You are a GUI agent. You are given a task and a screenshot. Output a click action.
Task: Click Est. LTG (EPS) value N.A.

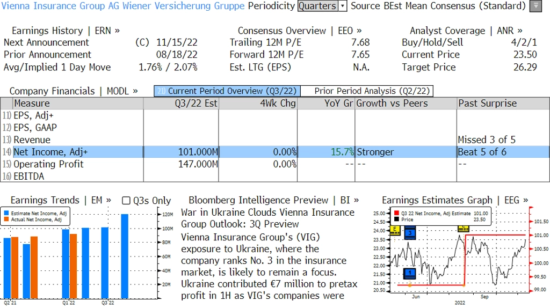pyautogui.click(x=361, y=67)
